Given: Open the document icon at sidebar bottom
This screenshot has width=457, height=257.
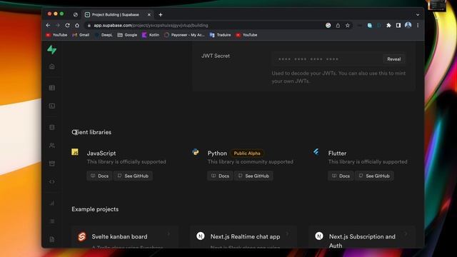Looking at the screenshot, I should click(x=52, y=240).
